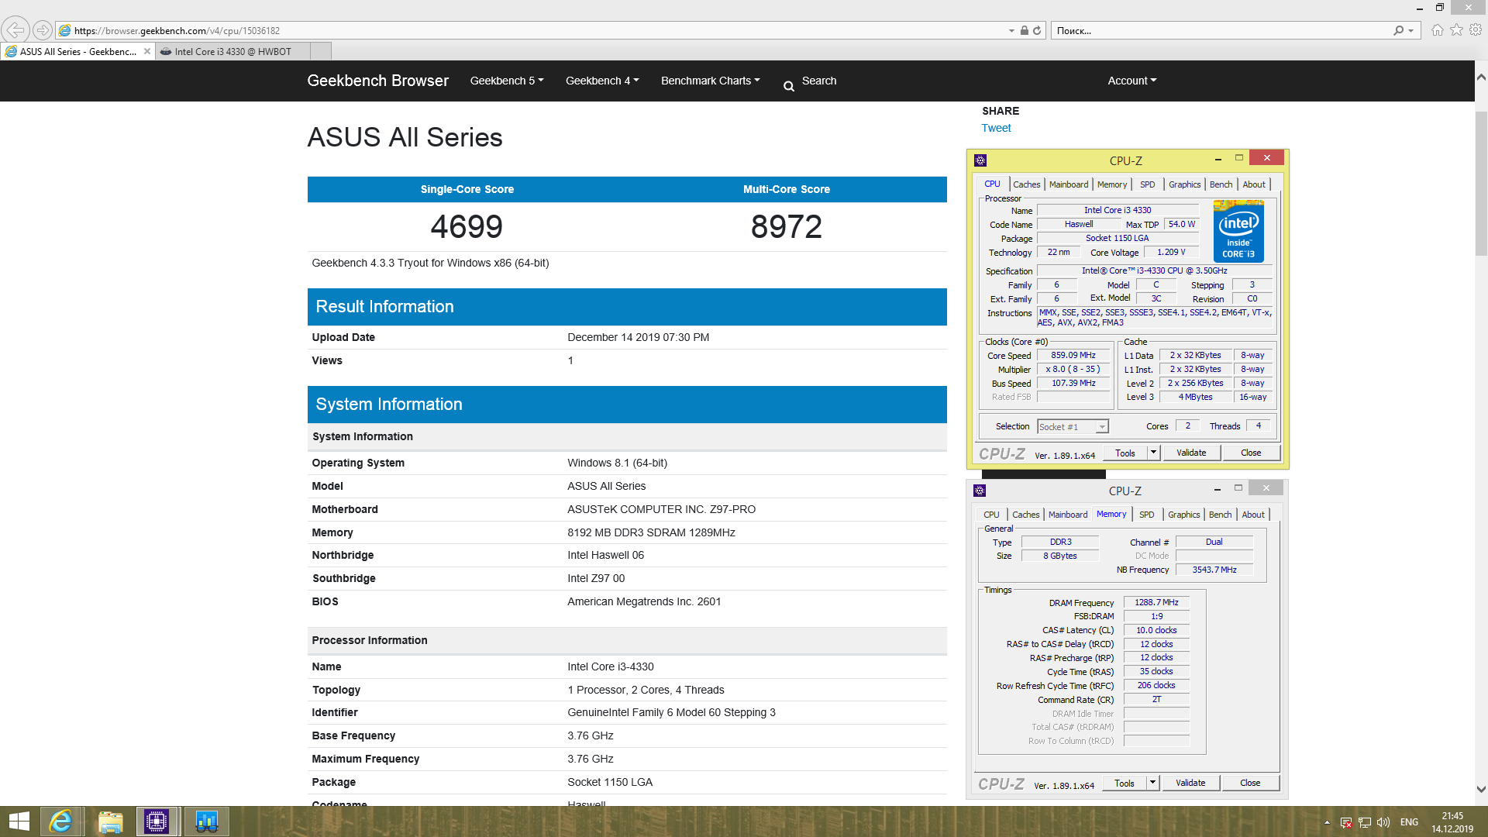Click the network tray icon
Viewport: 1488px width, 837px height.
(1365, 822)
